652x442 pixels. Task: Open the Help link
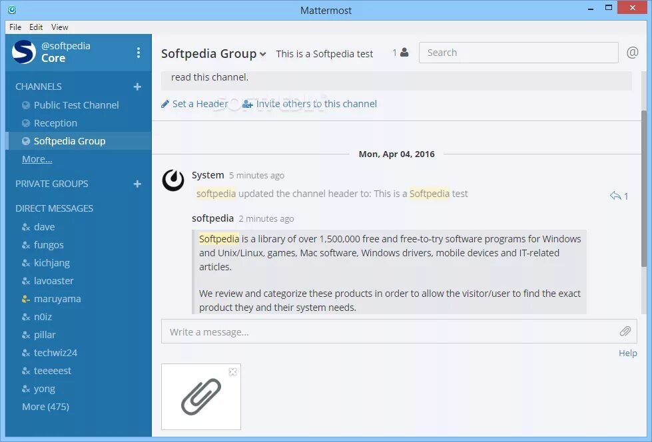(628, 353)
